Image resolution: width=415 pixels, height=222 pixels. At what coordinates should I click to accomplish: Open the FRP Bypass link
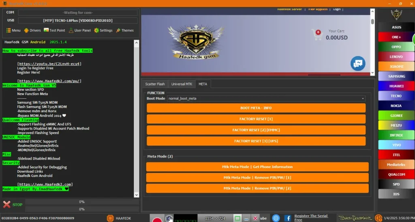click(318, 9)
